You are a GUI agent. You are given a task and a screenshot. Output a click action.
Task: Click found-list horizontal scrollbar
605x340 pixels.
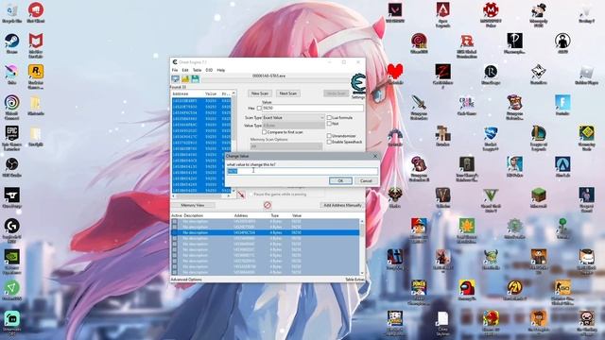(x=201, y=195)
